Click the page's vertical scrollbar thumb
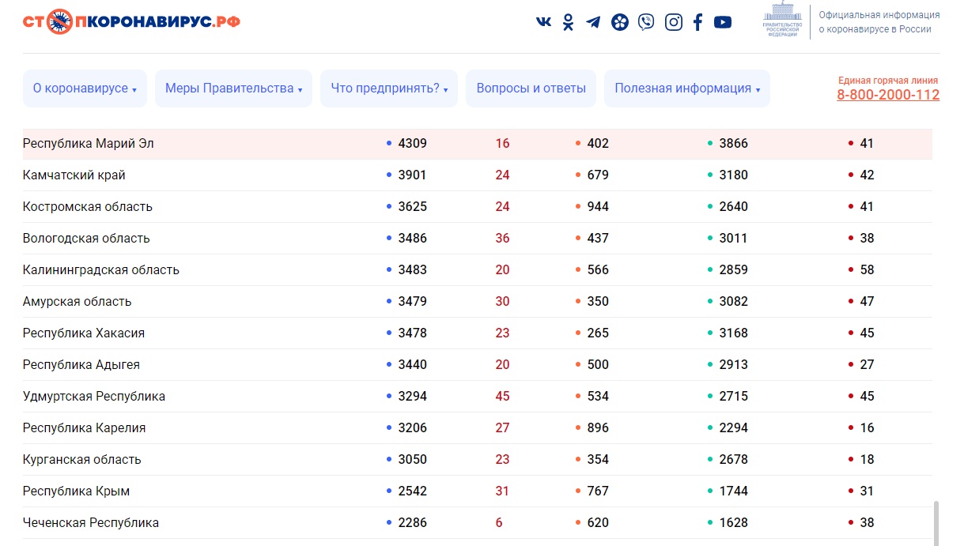 [x=937, y=522]
